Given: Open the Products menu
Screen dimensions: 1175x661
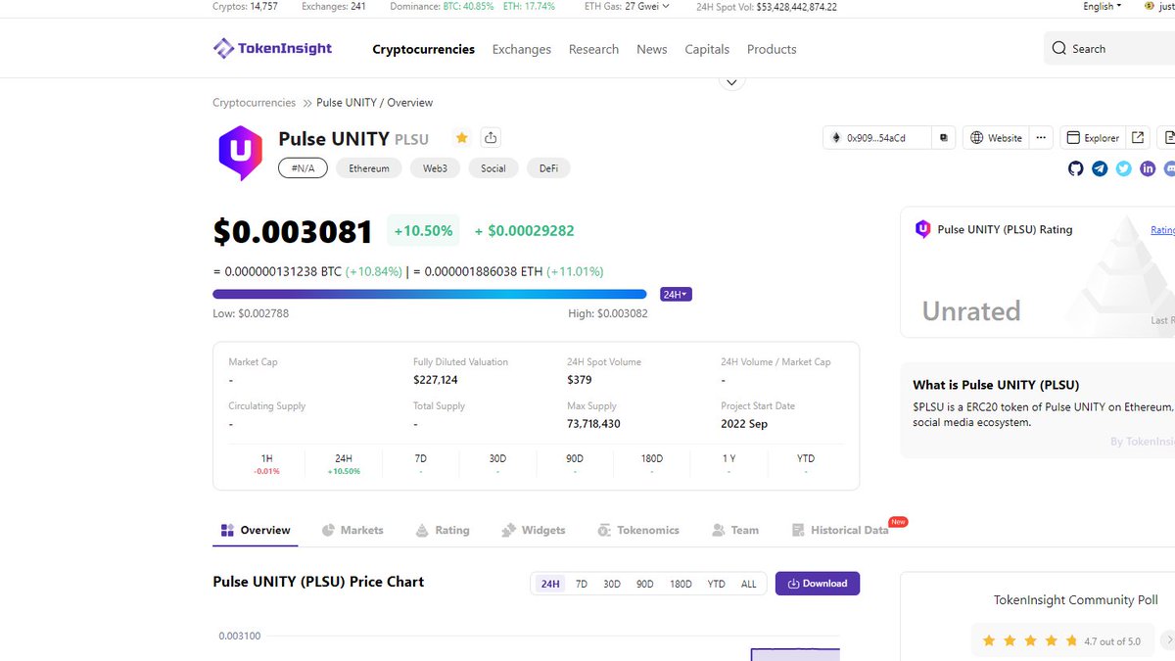Looking at the screenshot, I should pyautogui.click(x=772, y=49).
